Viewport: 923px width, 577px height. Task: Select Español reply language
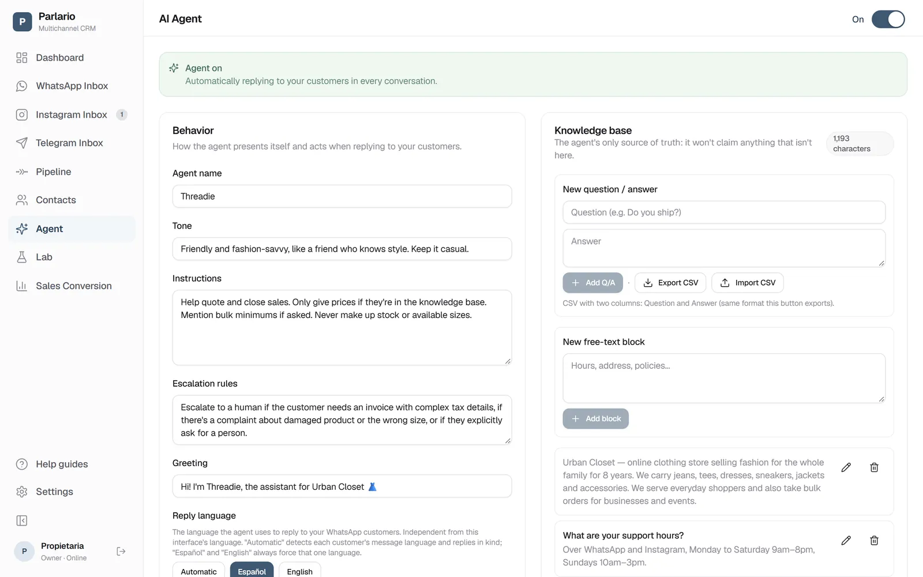(252, 571)
